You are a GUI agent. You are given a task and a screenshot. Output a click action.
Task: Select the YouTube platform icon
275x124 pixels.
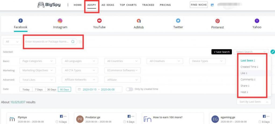click(x=99, y=21)
